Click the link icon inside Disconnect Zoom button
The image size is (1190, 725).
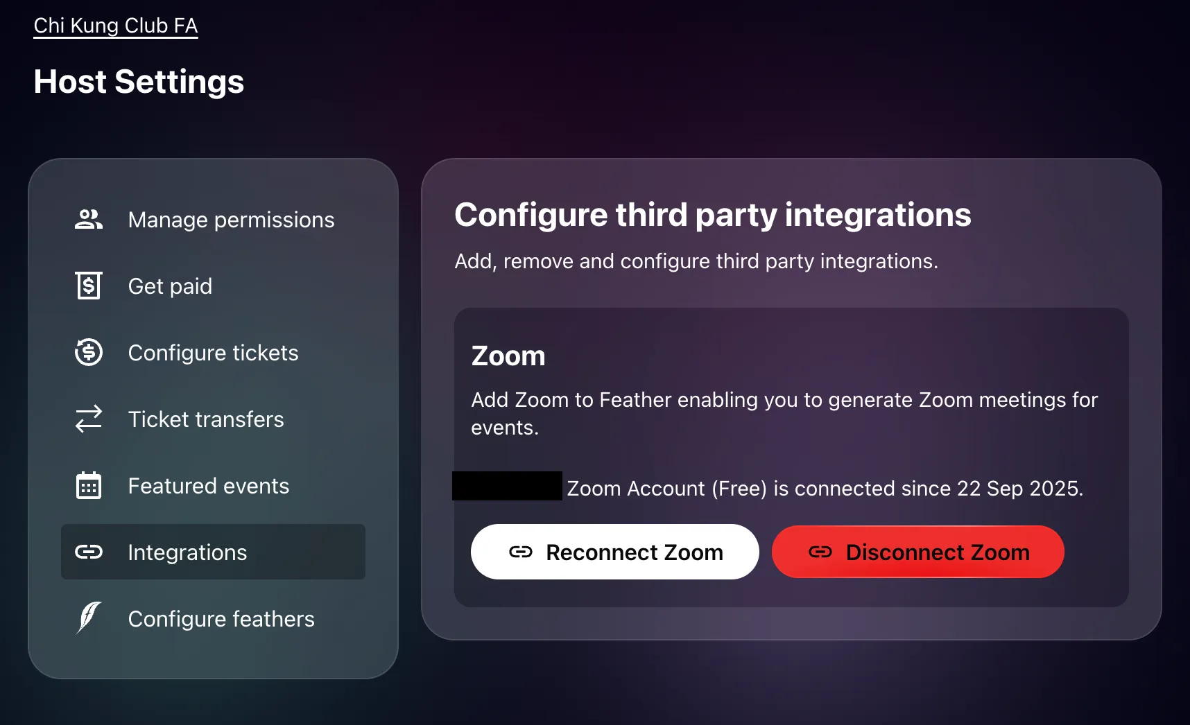coord(821,552)
